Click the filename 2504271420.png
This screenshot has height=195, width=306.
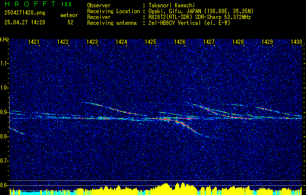pyautogui.click(x=25, y=13)
